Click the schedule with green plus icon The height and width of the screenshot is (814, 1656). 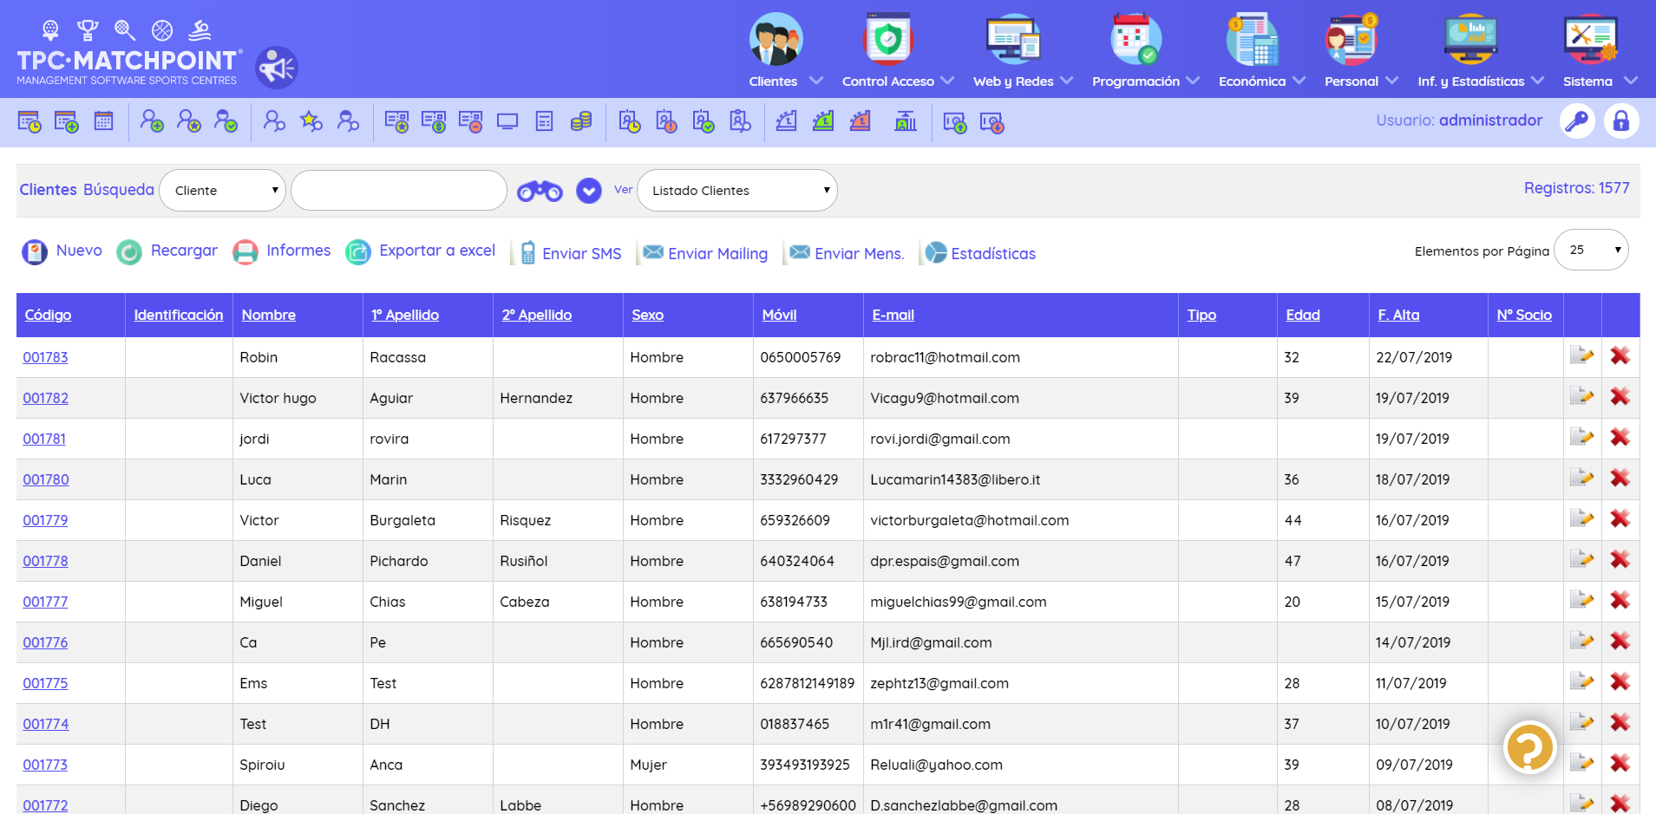click(x=67, y=121)
